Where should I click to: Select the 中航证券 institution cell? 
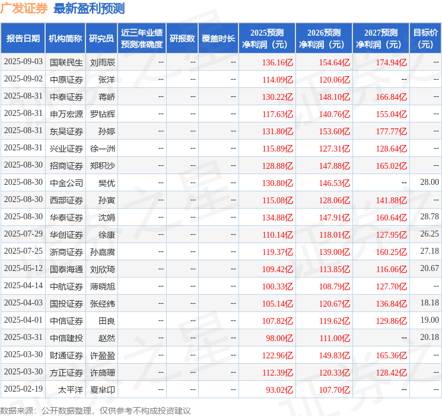66,286
